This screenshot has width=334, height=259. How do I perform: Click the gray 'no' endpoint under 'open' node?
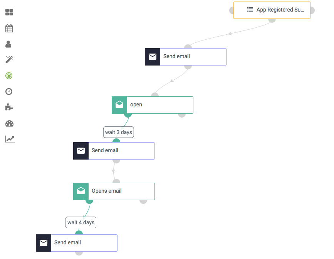point(182,115)
